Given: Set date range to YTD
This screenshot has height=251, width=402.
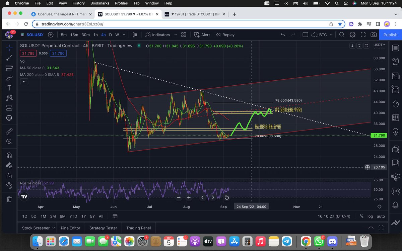Looking at the screenshot, I should [x=73, y=216].
